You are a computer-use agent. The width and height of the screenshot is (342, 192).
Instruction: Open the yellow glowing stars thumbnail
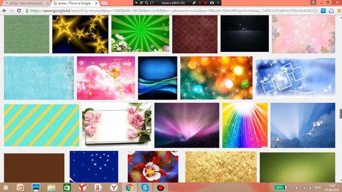pyautogui.click(x=80, y=34)
